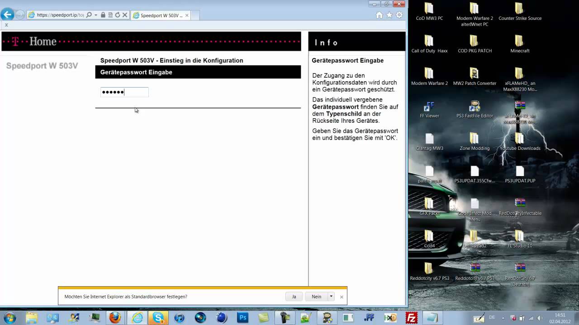Click the T Home logo banner
Image resolution: width=579 pixels, height=325 pixels.
[x=151, y=42]
